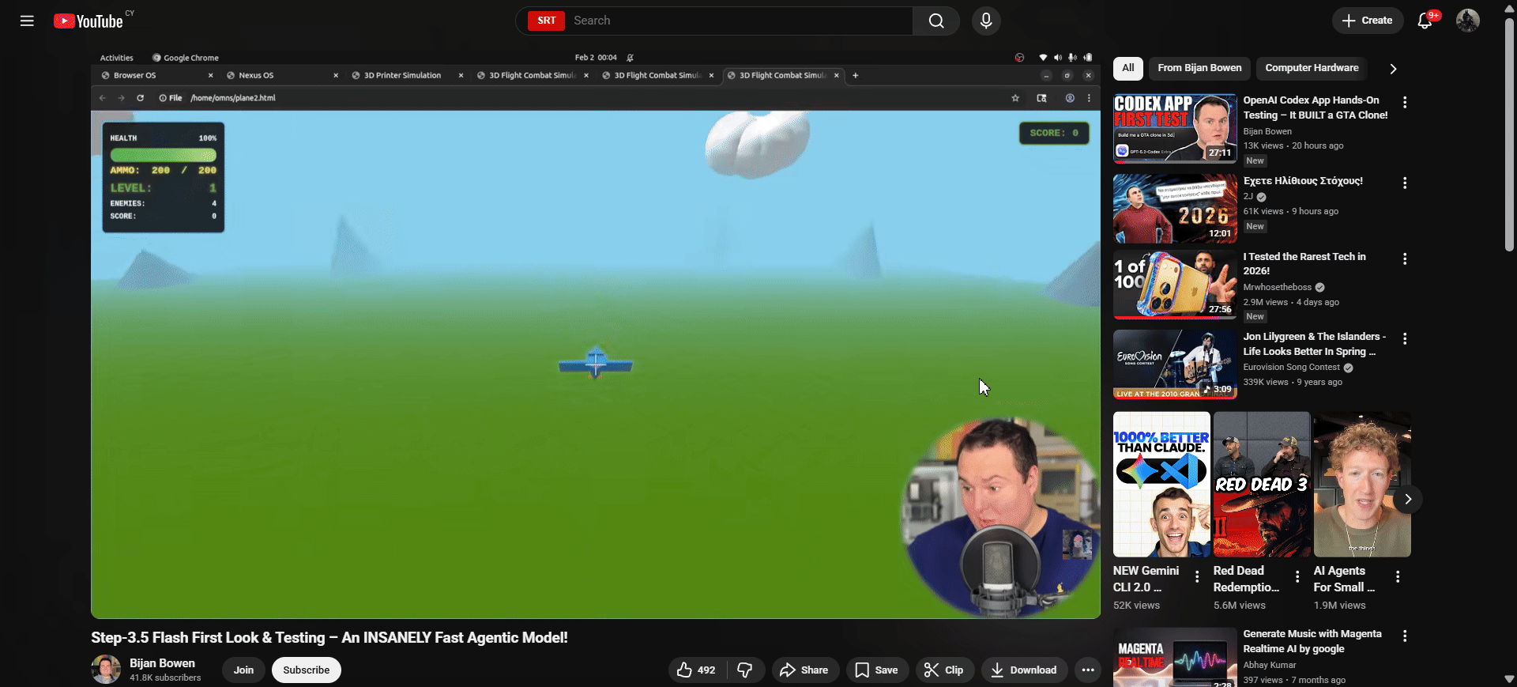1517x687 pixels.
Task: Click Activities in video's top bar
Action: 117,58
